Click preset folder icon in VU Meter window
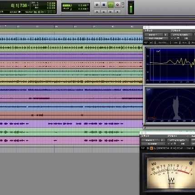The width and height of the screenshot is (195, 195). [x=175, y=144]
